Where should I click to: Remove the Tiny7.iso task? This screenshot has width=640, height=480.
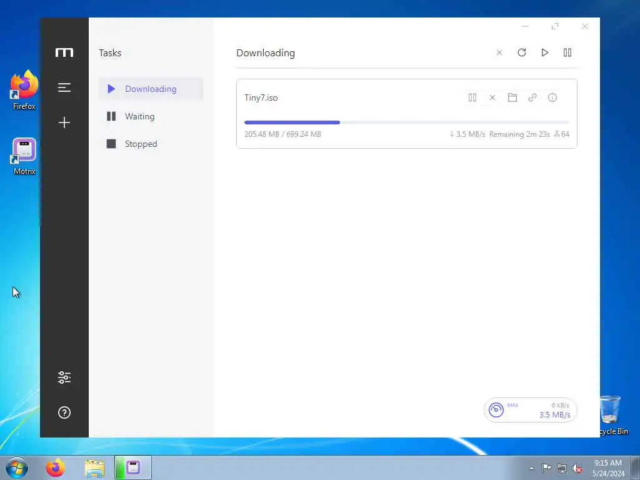[492, 97]
